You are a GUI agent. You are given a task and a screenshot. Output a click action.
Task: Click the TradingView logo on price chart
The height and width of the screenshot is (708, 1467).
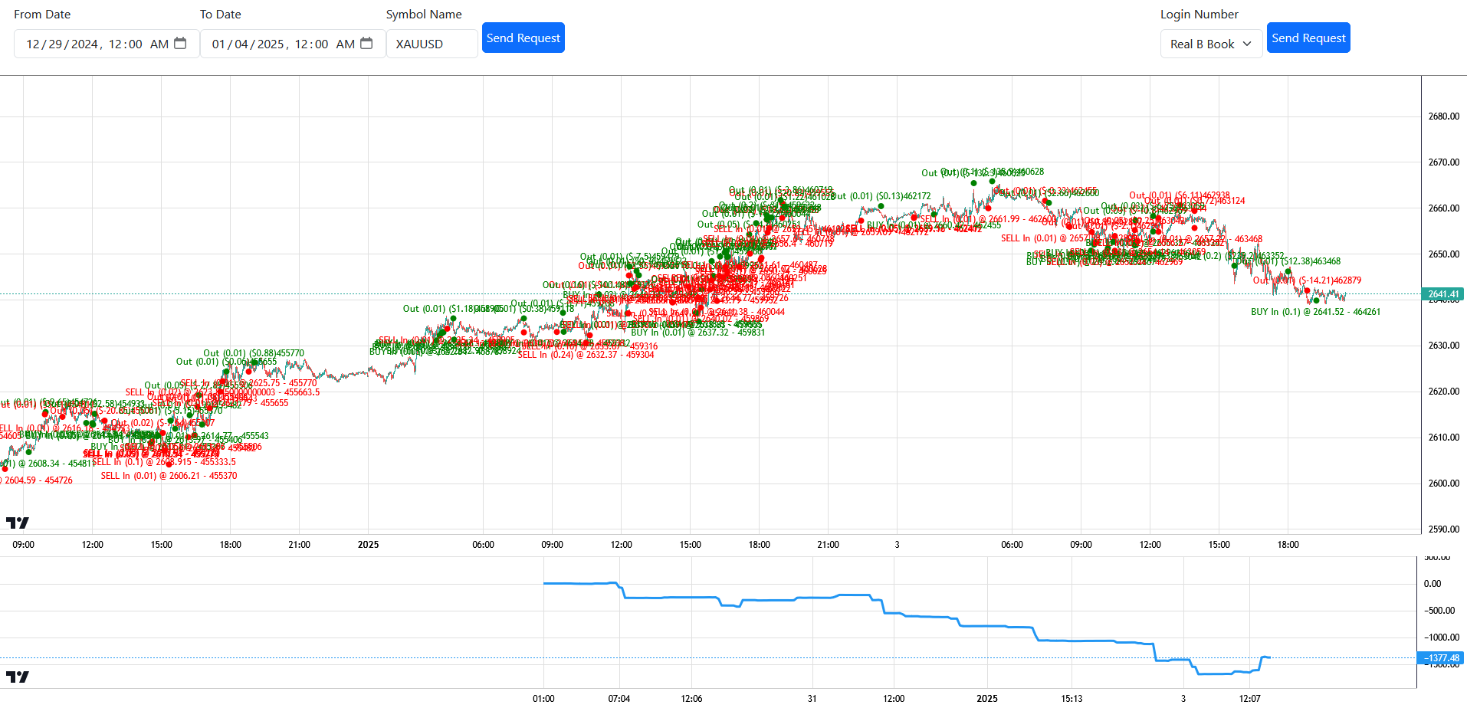pos(18,523)
